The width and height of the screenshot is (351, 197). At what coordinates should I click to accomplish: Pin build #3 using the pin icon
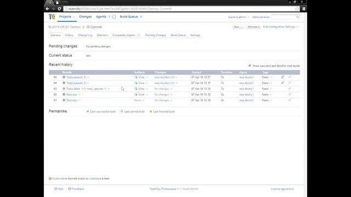[x=290, y=89]
